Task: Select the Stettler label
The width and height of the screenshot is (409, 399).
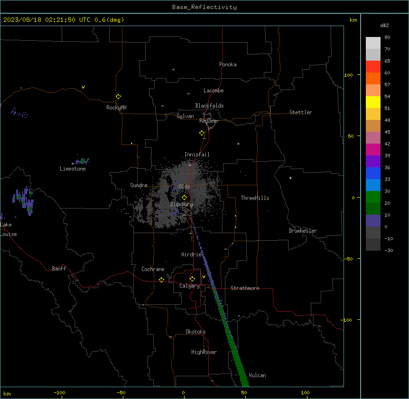Action: coord(301,112)
